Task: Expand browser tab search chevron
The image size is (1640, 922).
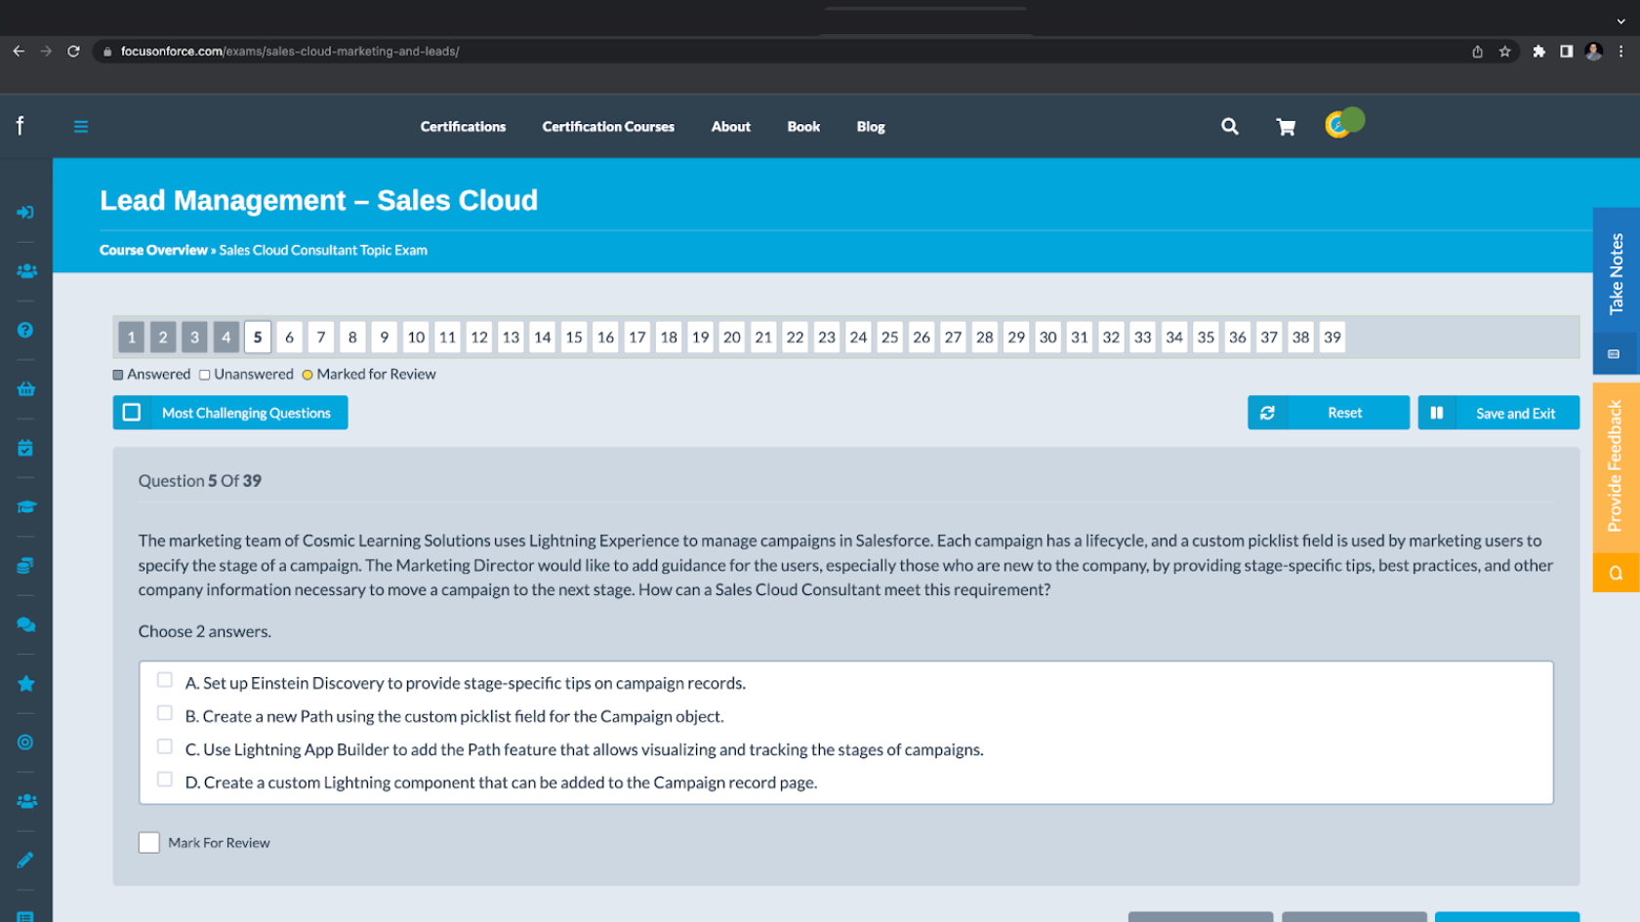Action: click(1620, 20)
